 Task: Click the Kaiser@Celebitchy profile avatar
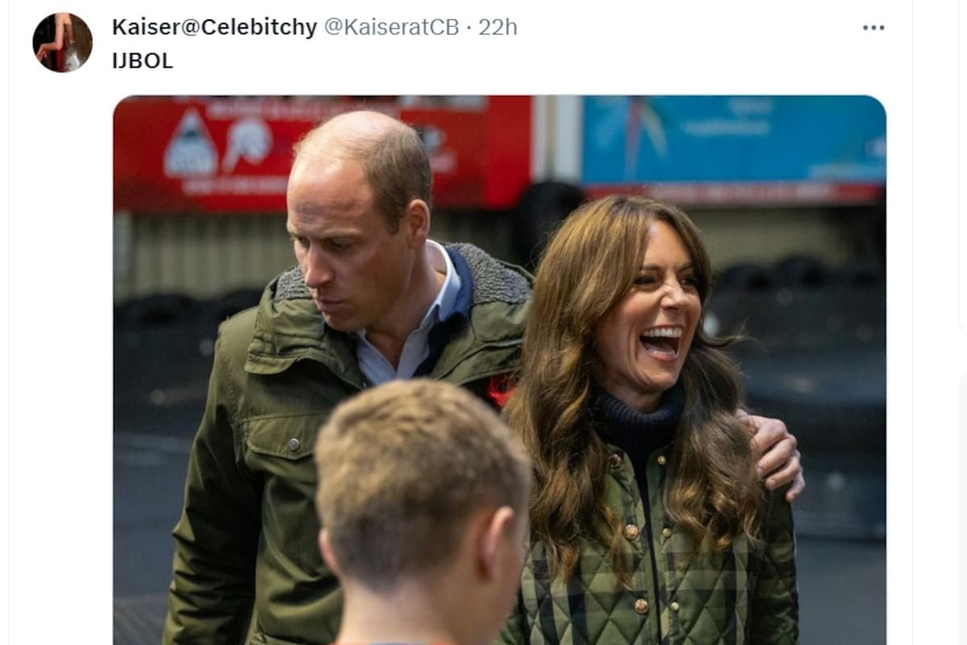coord(62,42)
